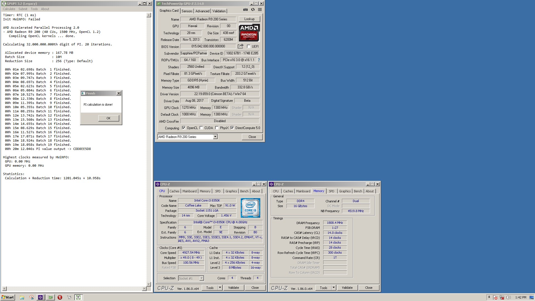535x301 pixels.
Task: Open Windows Explorer from the taskbar
Action: click(22, 297)
